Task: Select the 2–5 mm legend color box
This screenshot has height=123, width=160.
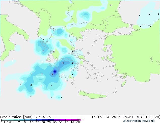Action: 22,120
